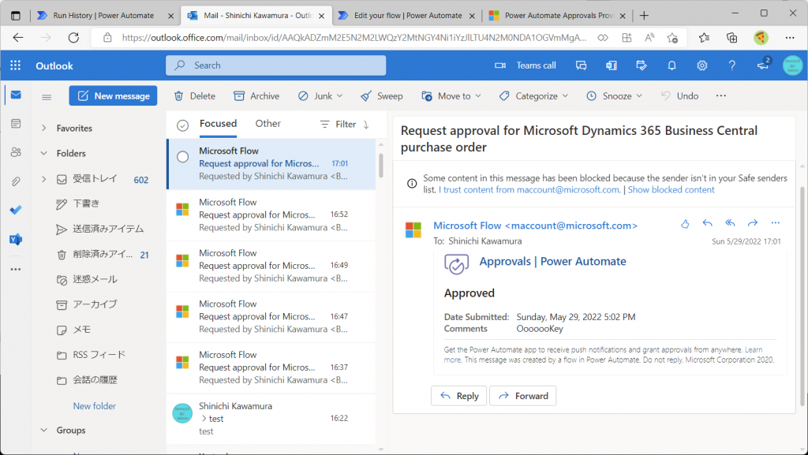Add page to browser favorites star
808x455 pixels.
(672, 38)
